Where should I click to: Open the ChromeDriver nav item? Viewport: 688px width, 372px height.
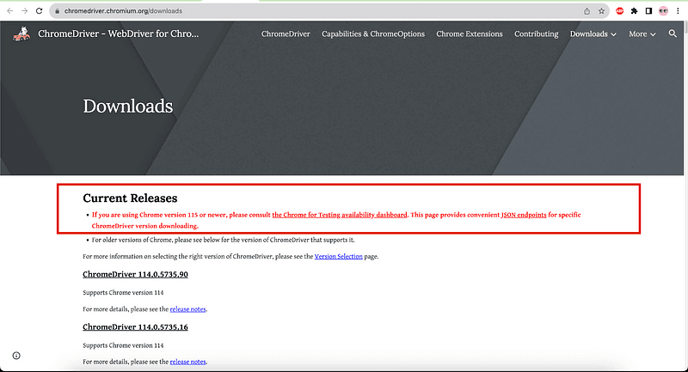[x=286, y=34]
